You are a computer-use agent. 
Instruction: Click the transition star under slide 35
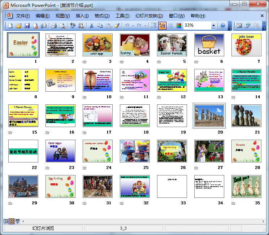pyautogui.click(x=233, y=204)
